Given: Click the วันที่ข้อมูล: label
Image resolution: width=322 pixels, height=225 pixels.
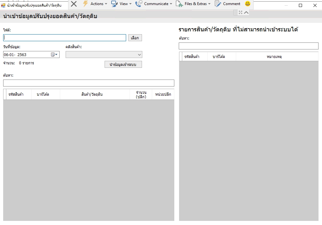Looking at the screenshot, I should (12, 47).
